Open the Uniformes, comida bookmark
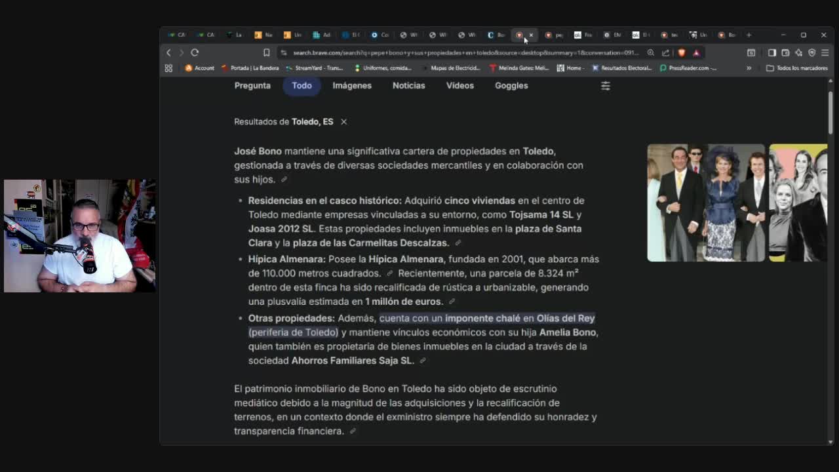 click(383, 68)
